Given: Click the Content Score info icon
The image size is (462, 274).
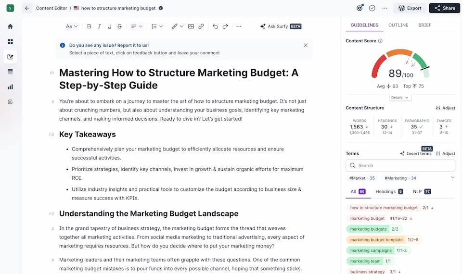Looking at the screenshot, I should [x=380, y=41].
